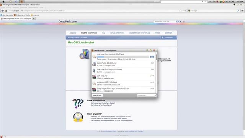Open the CONTACT navigation tab
Viewport: 245px width, 138px height.
tap(168, 33)
